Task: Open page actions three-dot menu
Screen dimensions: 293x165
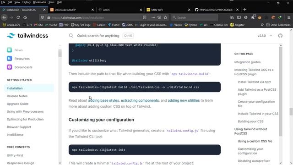Action: coord(153,17)
